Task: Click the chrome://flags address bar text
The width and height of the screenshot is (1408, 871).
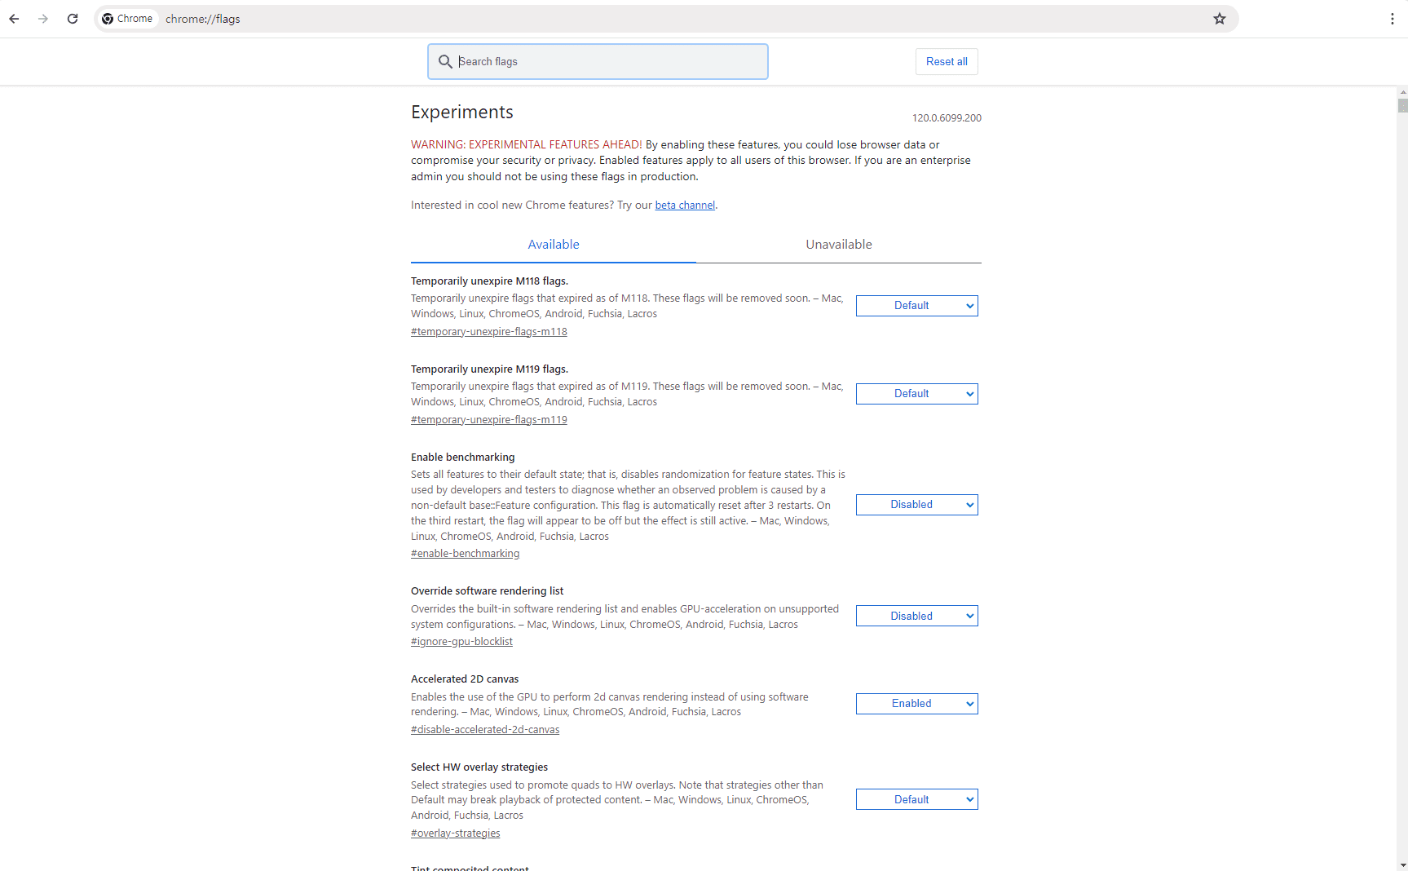Action: [x=203, y=19]
